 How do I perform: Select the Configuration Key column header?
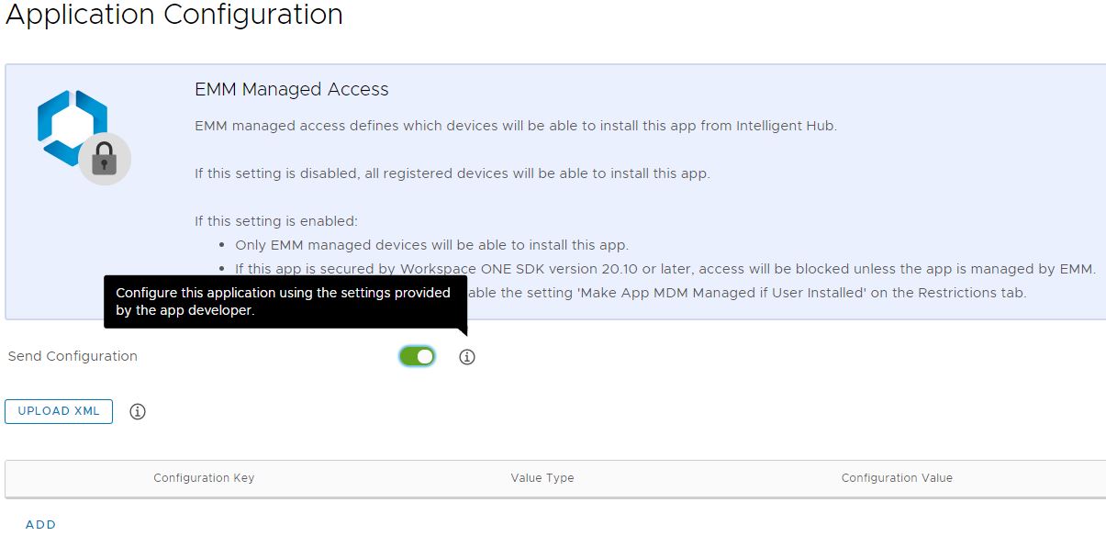204,478
